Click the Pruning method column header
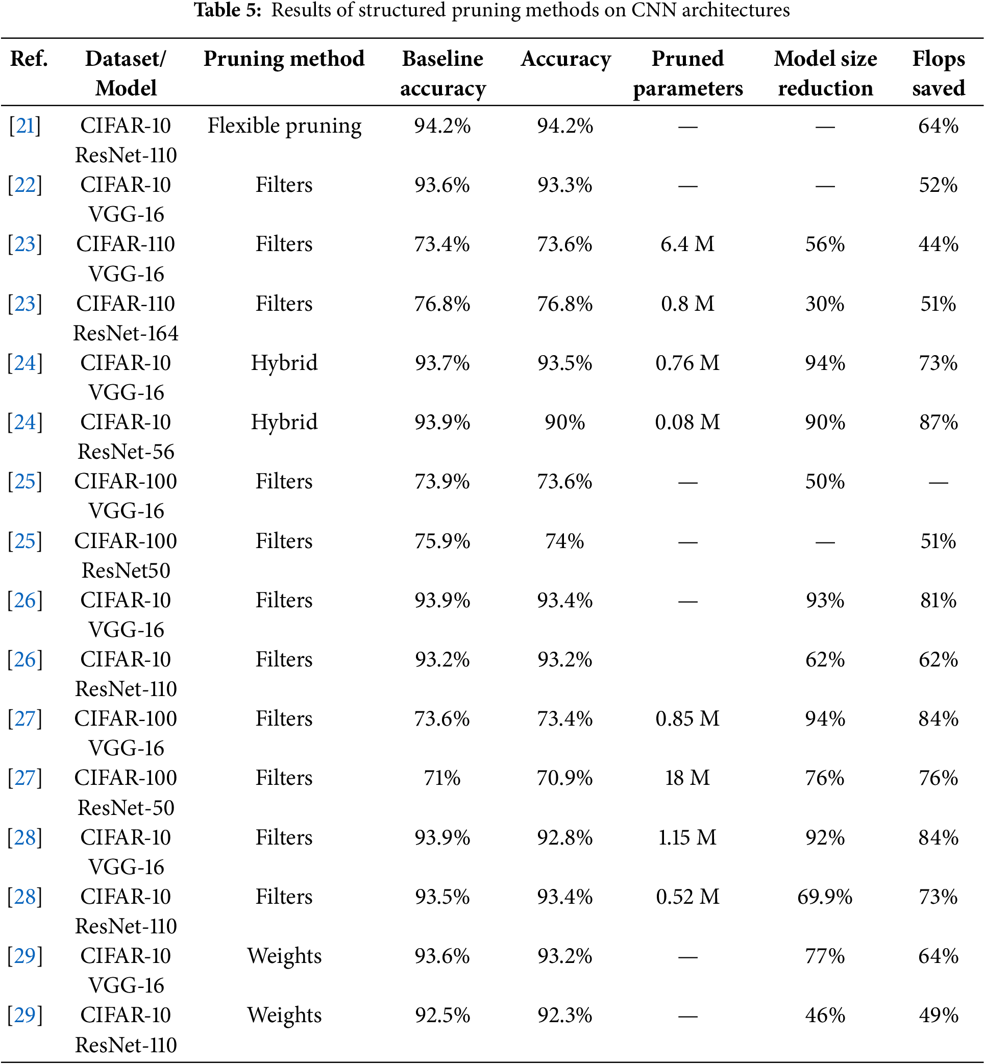Screen dimensions: 985x1064 284,59
